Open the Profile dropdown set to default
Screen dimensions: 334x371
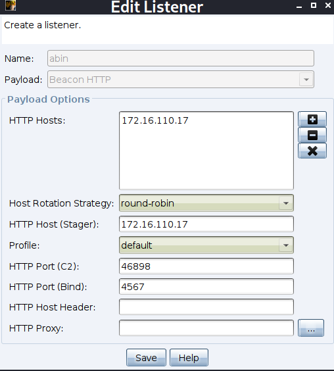206,245
